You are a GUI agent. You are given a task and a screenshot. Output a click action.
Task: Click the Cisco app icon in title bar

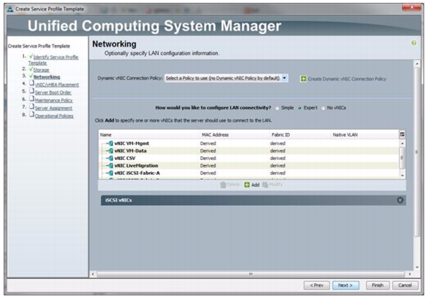tap(11, 9)
